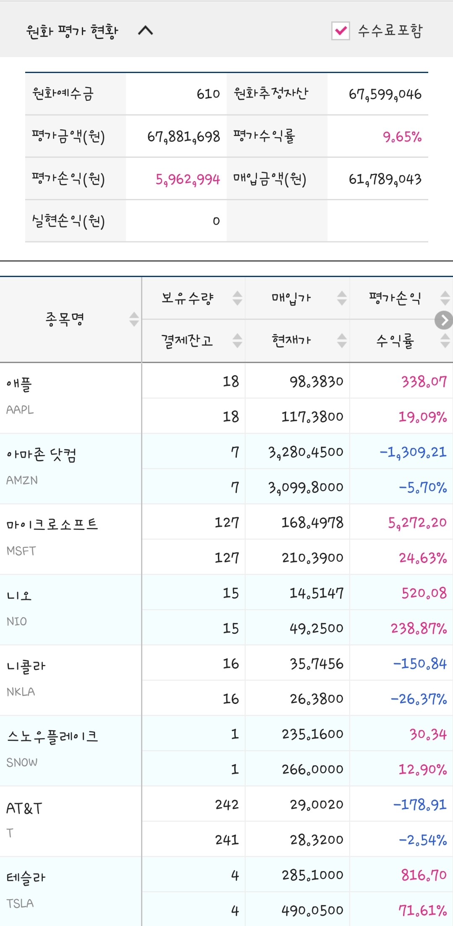453x926 pixels.
Task: Sort by 종목명 column arrows
Action: (x=134, y=319)
